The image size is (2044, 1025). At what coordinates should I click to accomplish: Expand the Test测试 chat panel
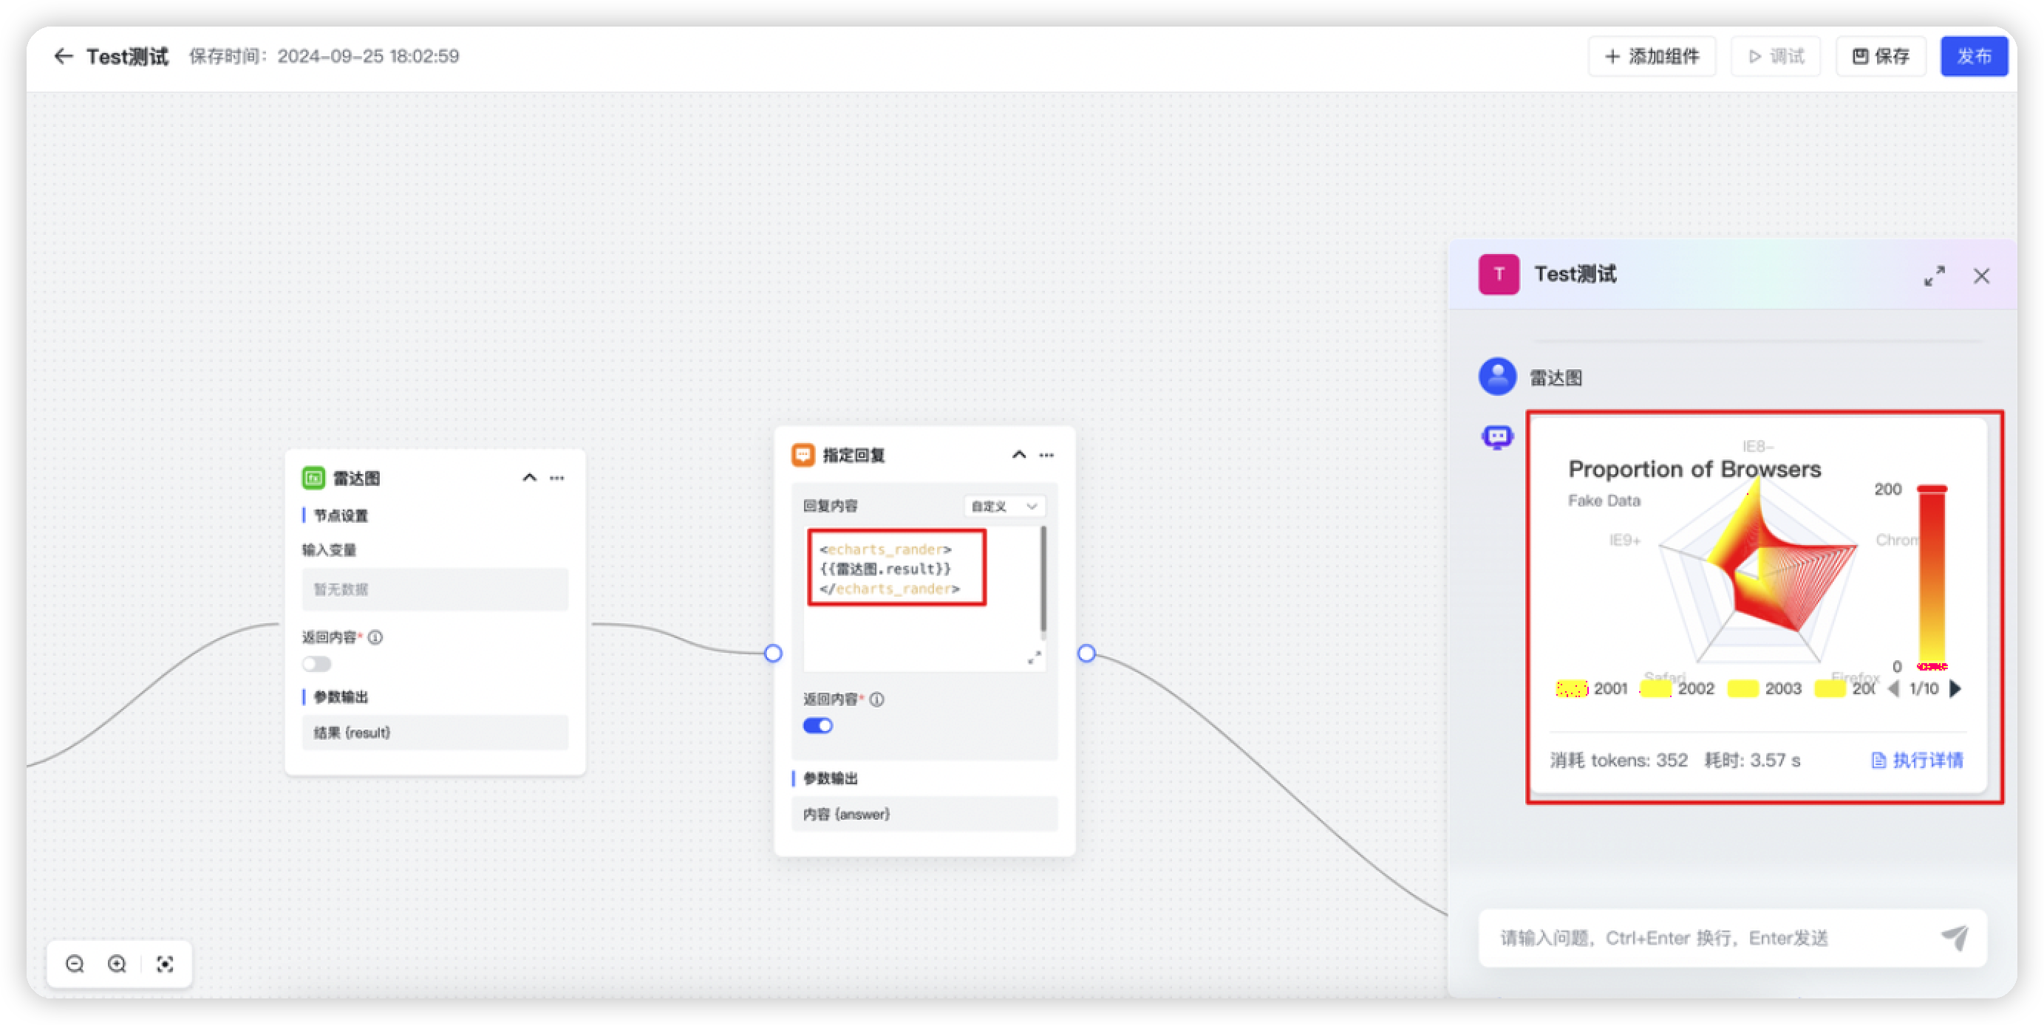point(1935,276)
